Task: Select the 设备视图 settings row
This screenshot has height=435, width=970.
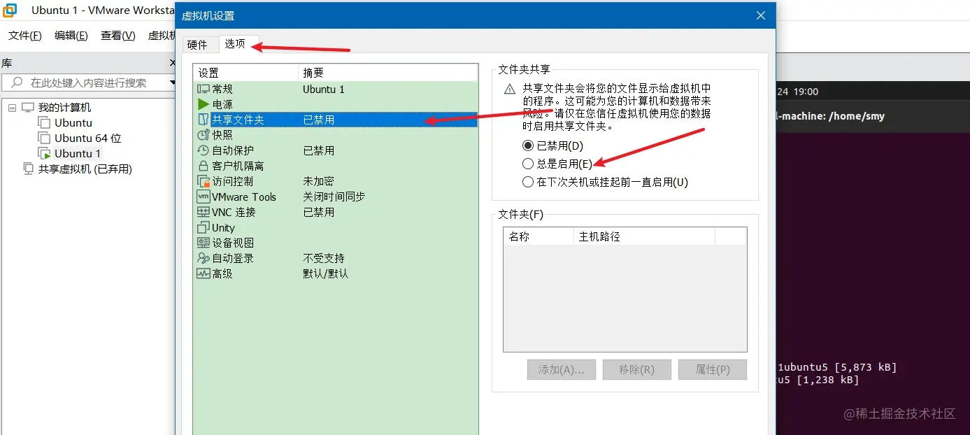Action: click(x=336, y=243)
